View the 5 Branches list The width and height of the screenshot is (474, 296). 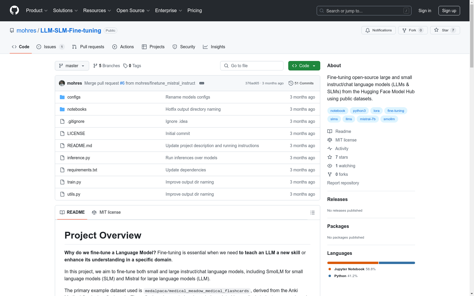[107, 66]
